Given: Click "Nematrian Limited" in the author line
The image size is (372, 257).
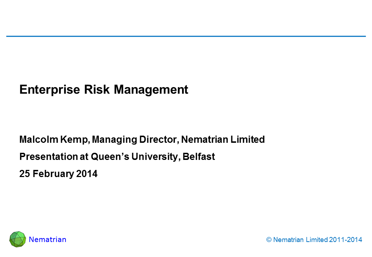Looking at the screenshot, I should (223, 140).
